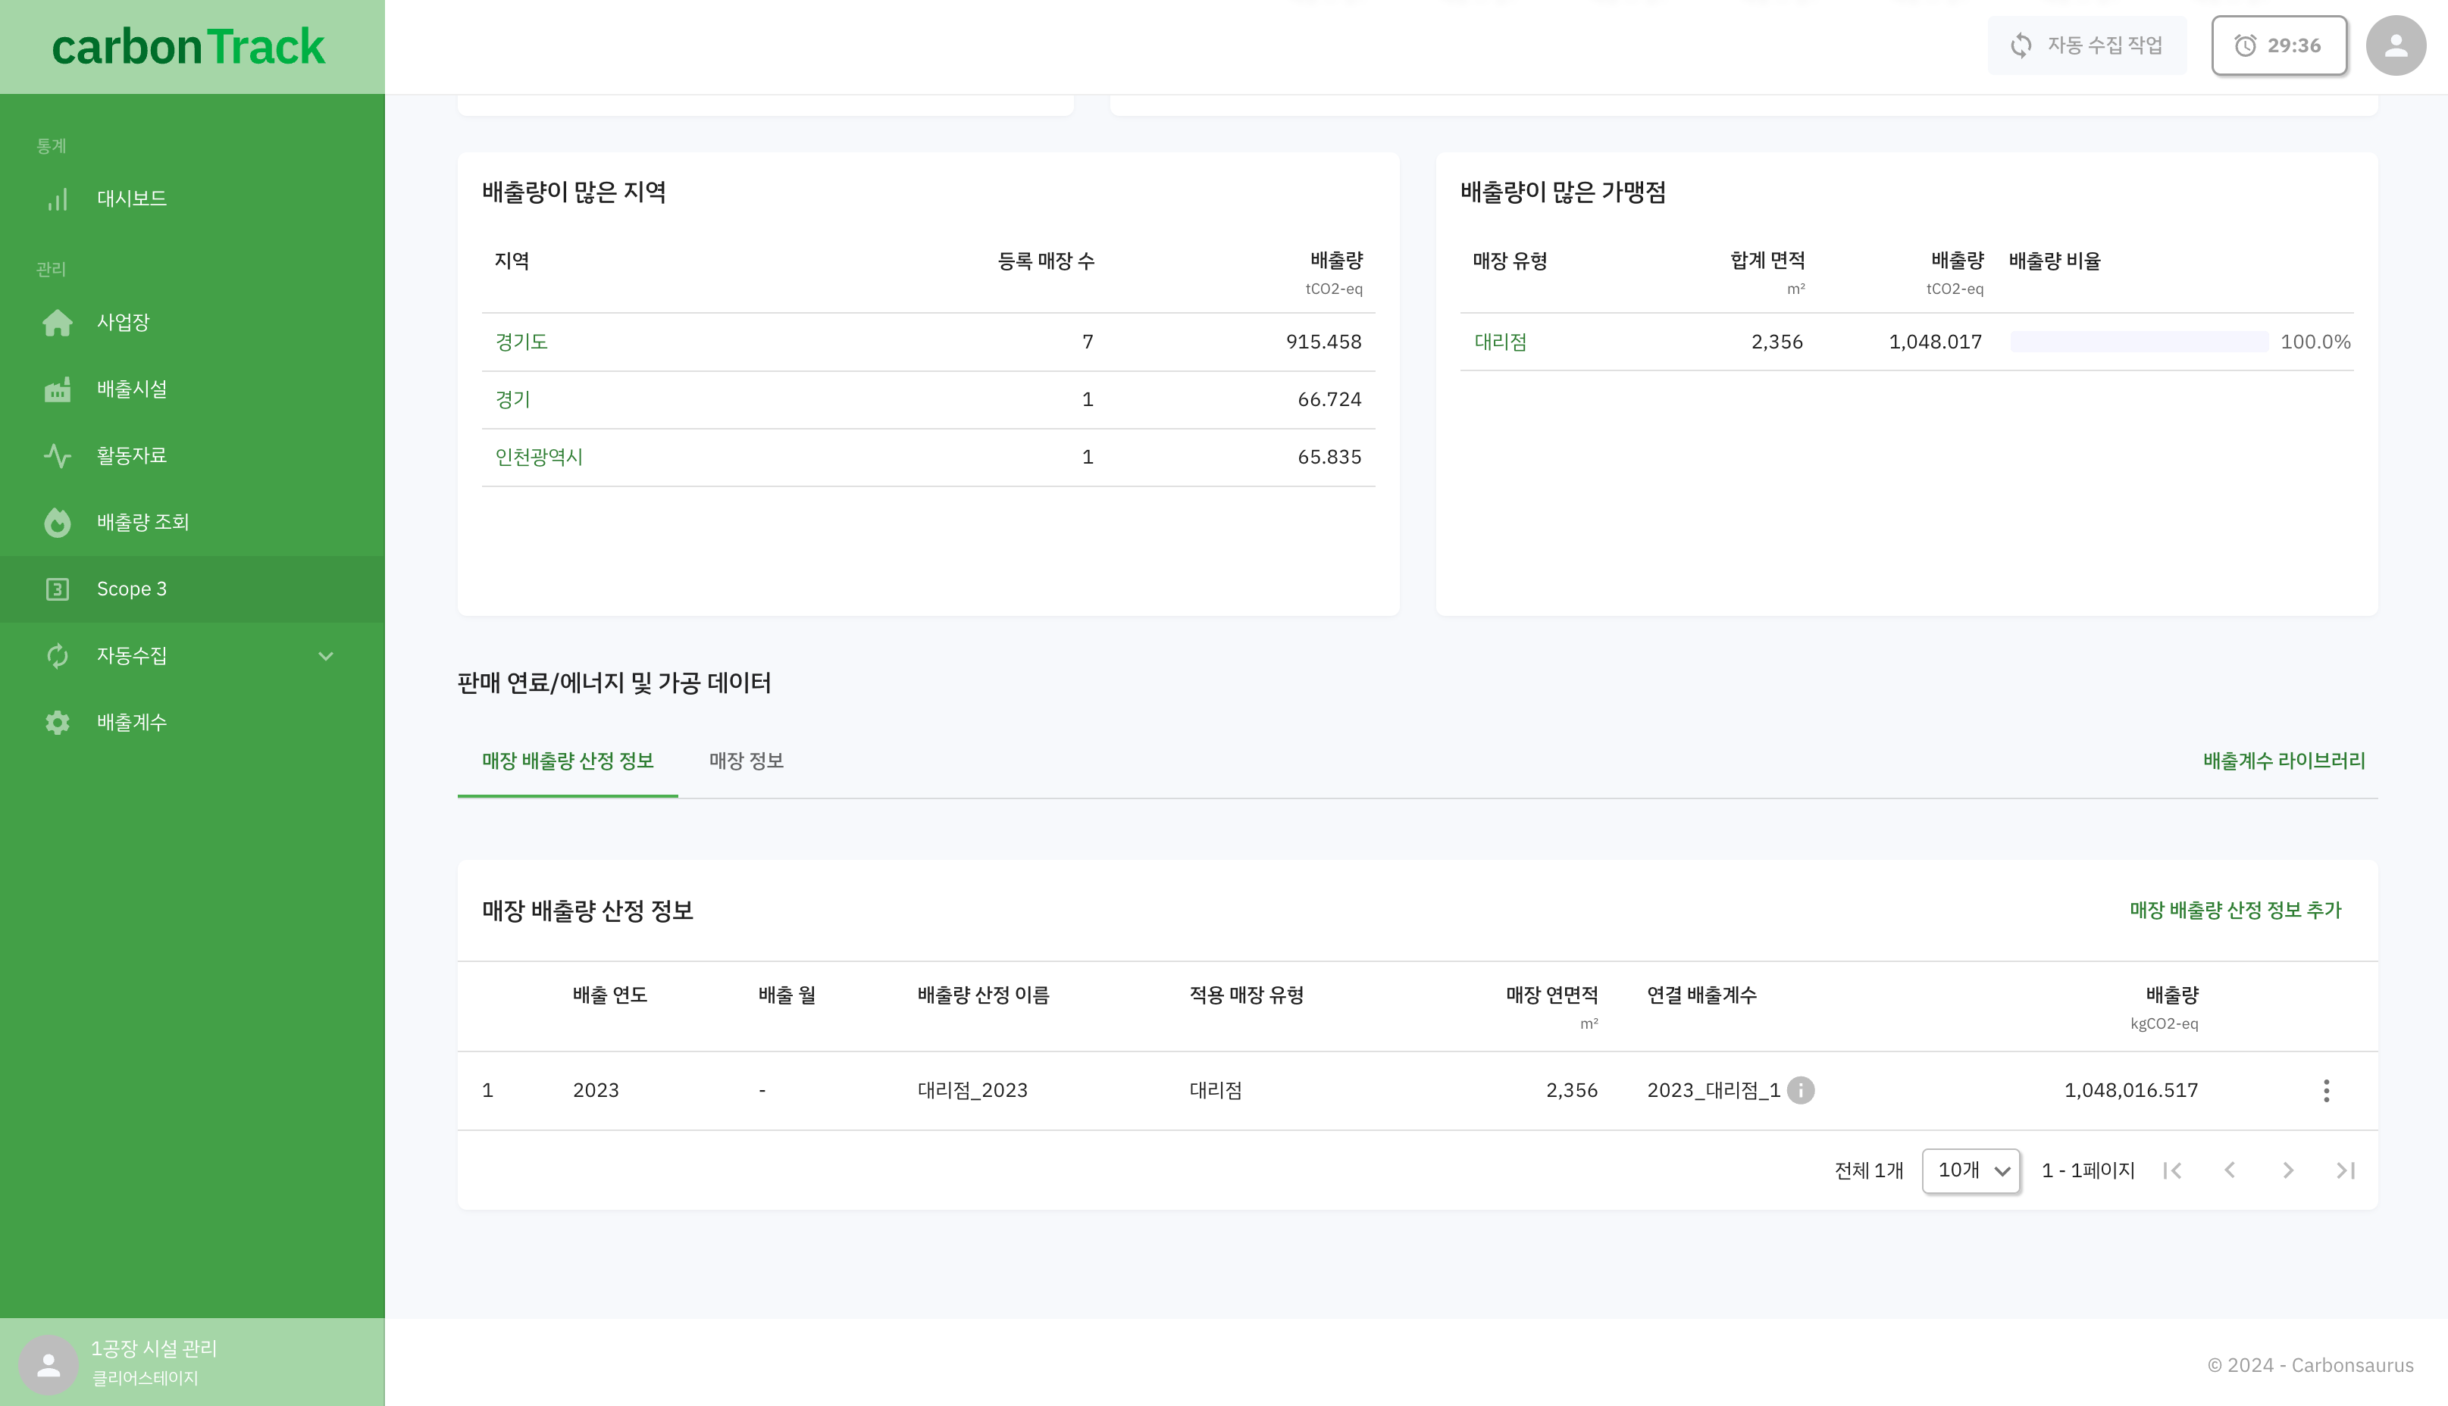Click the 대리점_2023 name cell
Viewport: 2448px width, 1406px height.
point(973,1090)
